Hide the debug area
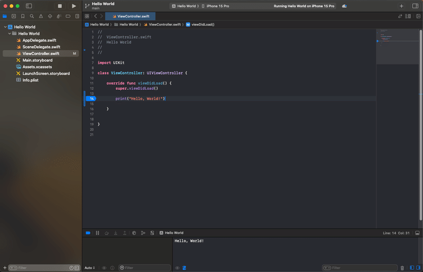The width and height of the screenshot is (423, 272). 417,233
